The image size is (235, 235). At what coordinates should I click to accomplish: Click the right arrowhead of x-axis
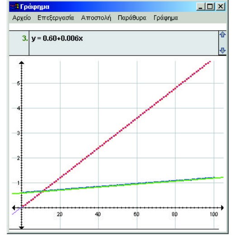tap(222, 208)
